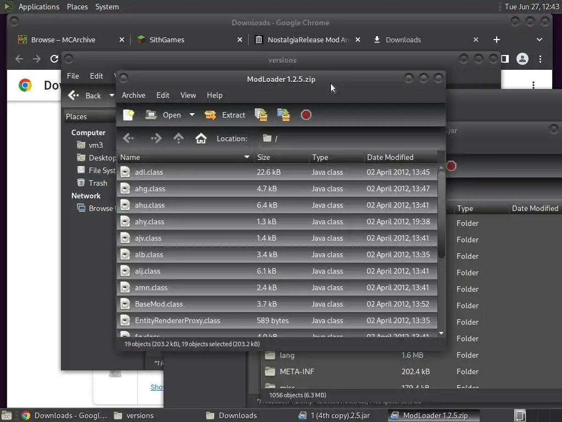
Task: Sort by Type column header
Action: click(336, 157)
